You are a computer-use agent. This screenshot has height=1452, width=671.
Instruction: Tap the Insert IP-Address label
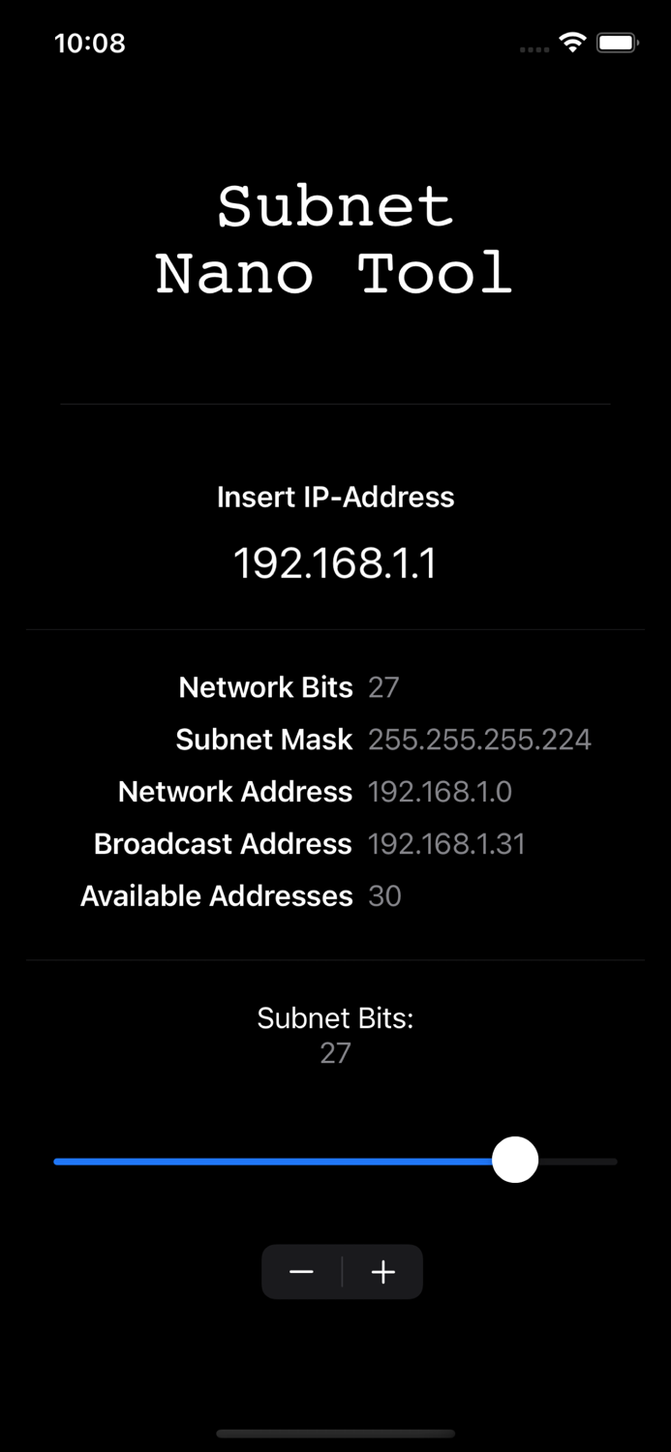coord(336,497)
